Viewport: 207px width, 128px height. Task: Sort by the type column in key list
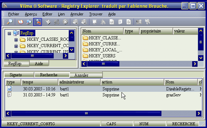click(x=131, y=31)
